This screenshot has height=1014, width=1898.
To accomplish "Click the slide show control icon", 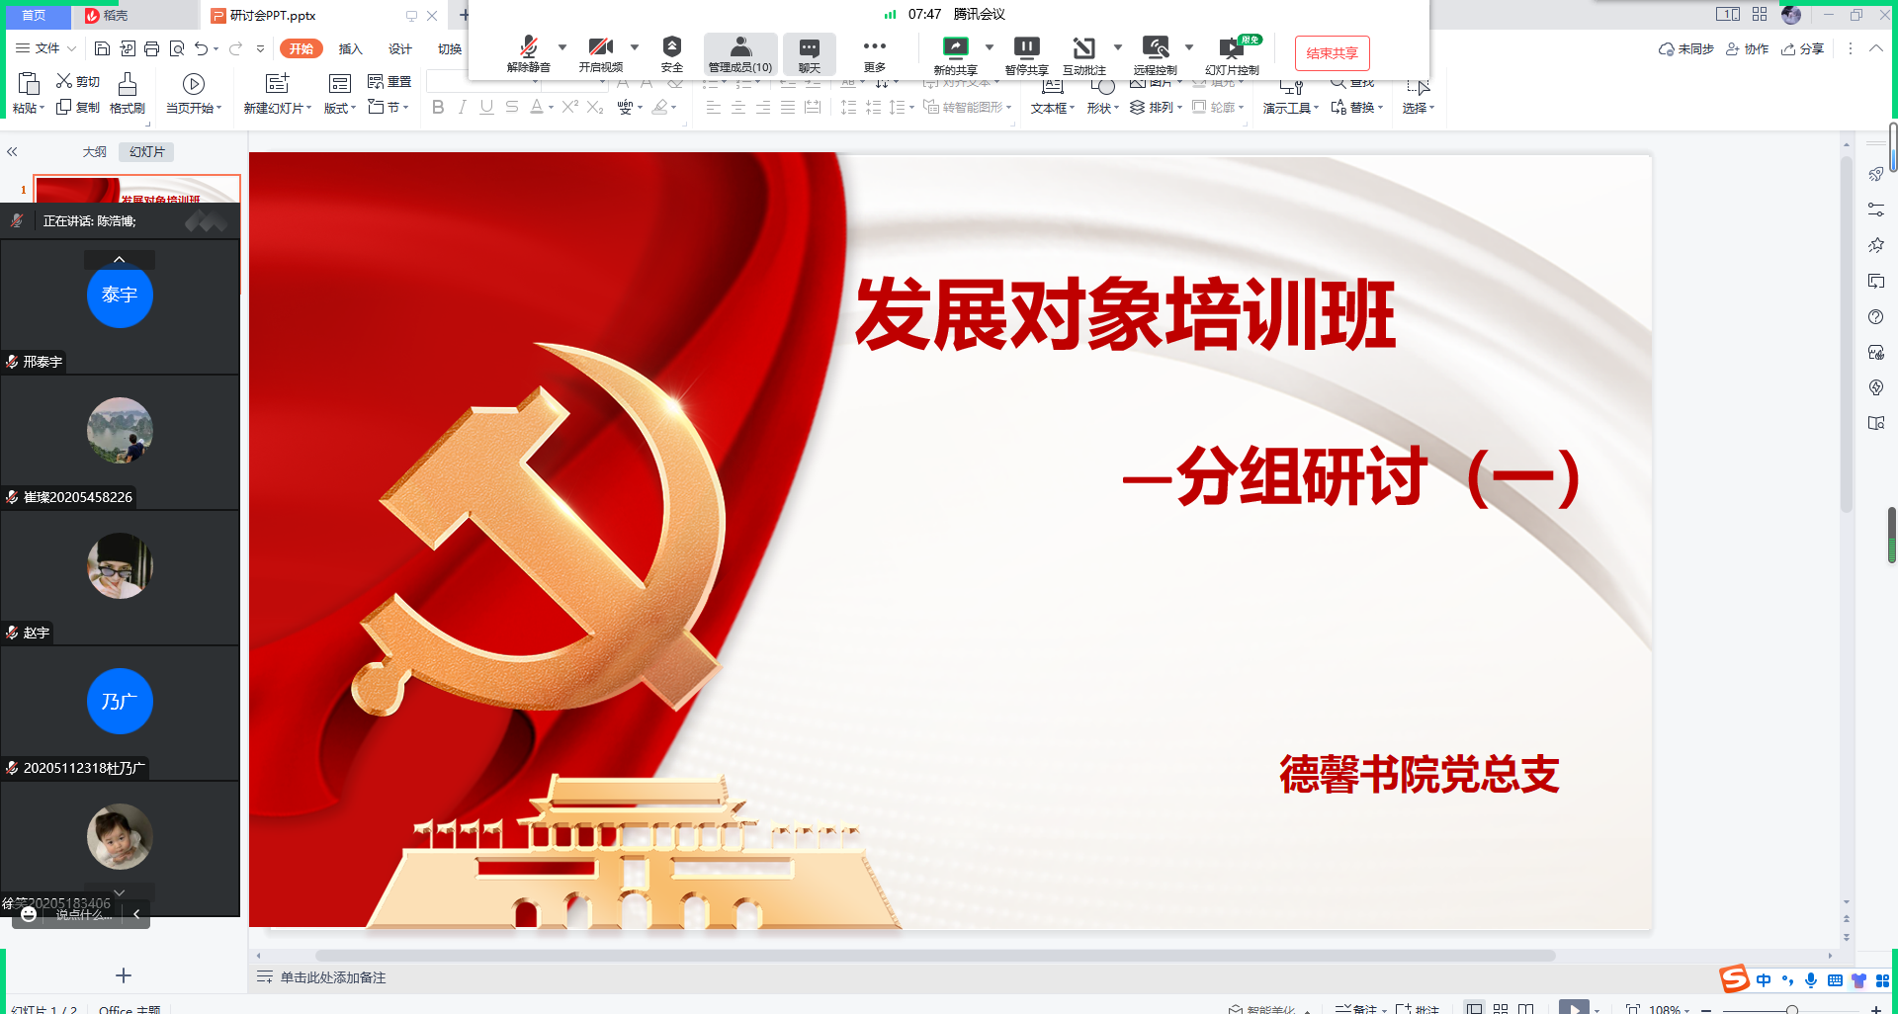I will click(1231, 53).
